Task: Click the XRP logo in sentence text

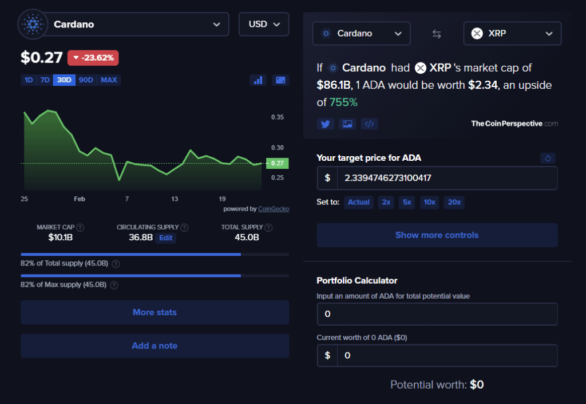Action: [x=421, y=68]
